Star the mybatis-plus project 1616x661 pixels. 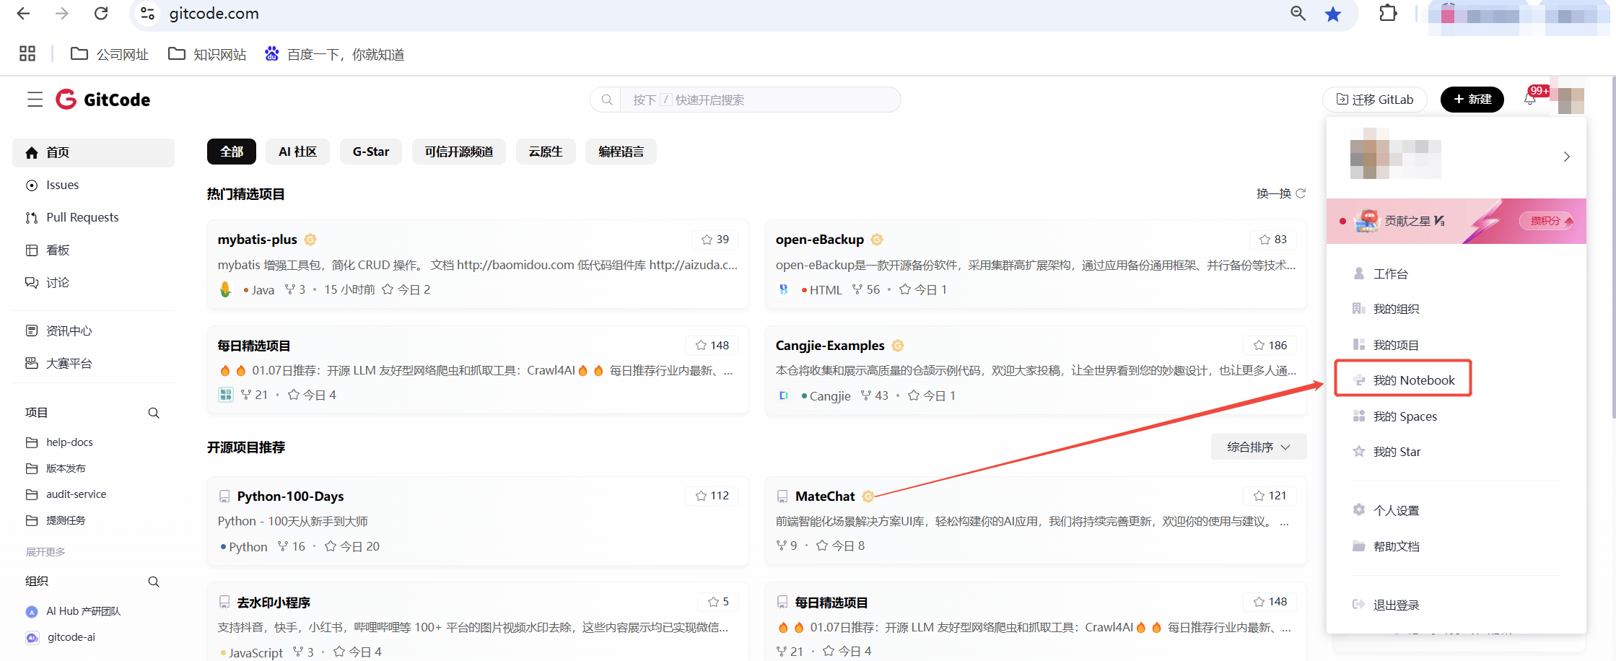(714, 240)
